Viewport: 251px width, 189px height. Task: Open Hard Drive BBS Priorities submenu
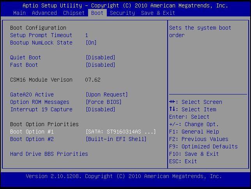point(49,154)
